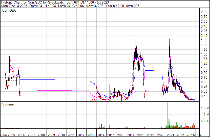
Task: Click the 1.95 price axis label
Action: pos(204,40)
